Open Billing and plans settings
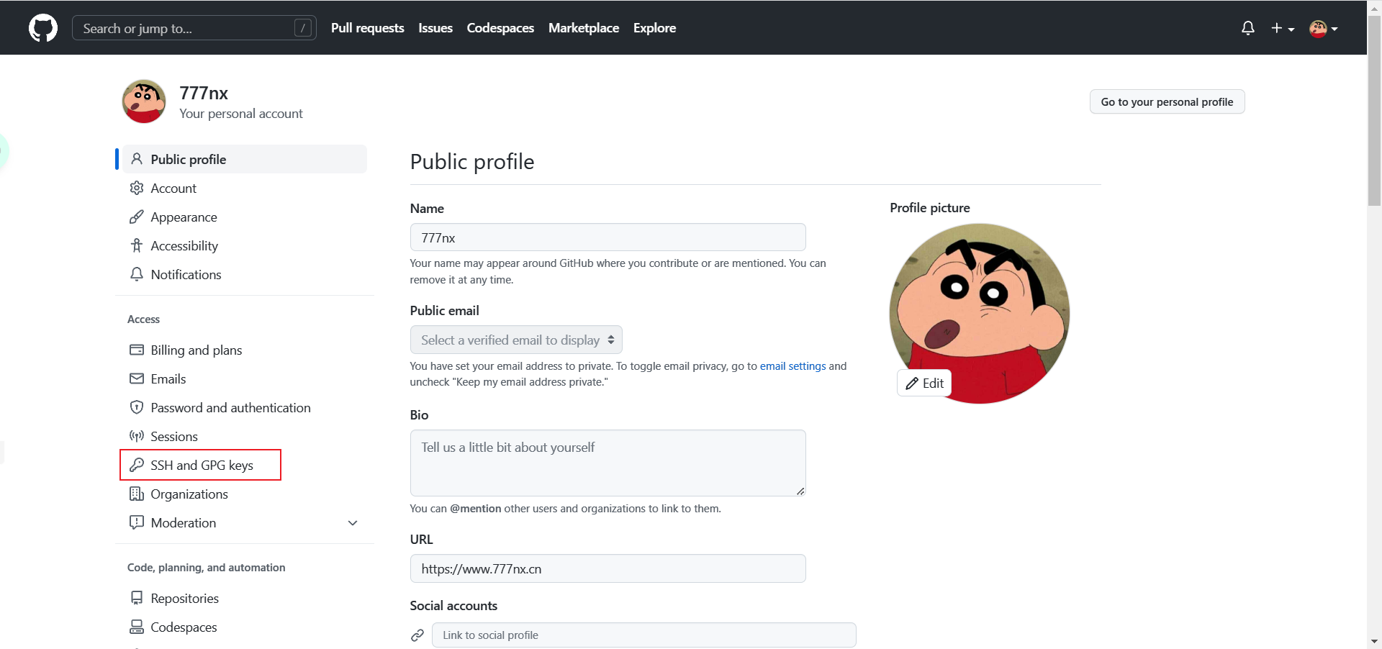The image size is (1382, 649). 245,350
